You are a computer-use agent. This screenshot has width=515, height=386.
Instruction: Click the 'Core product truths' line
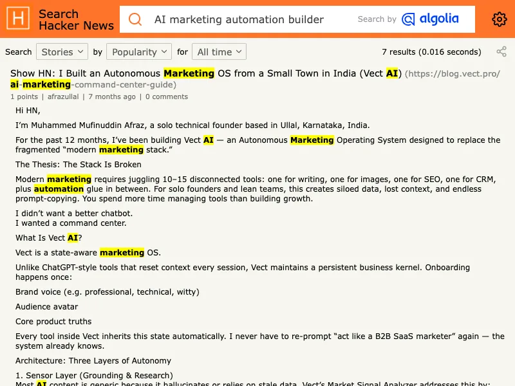pos(53,321)
